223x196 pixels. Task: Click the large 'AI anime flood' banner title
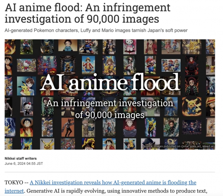pyautogui.click(x=110, y=83)
